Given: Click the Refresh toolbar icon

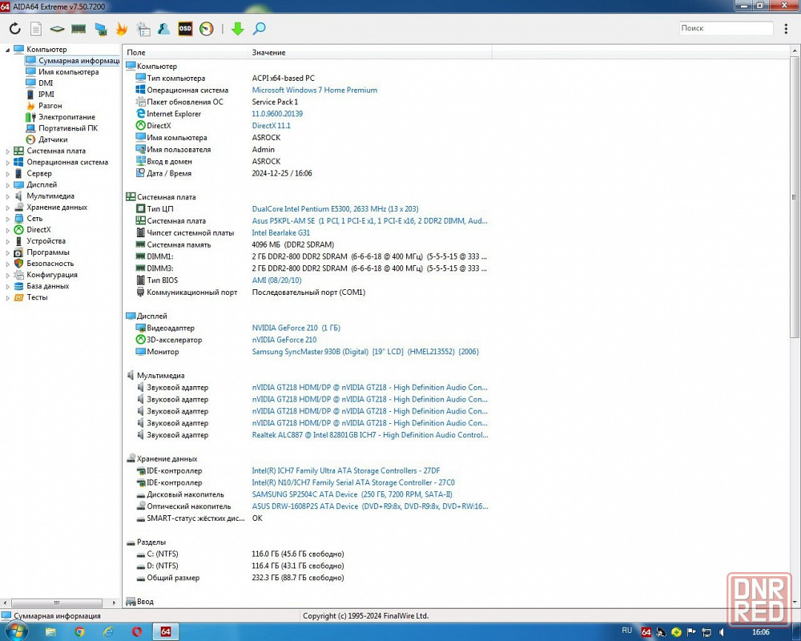Looking at the screenshot, I should click(14, 29).
